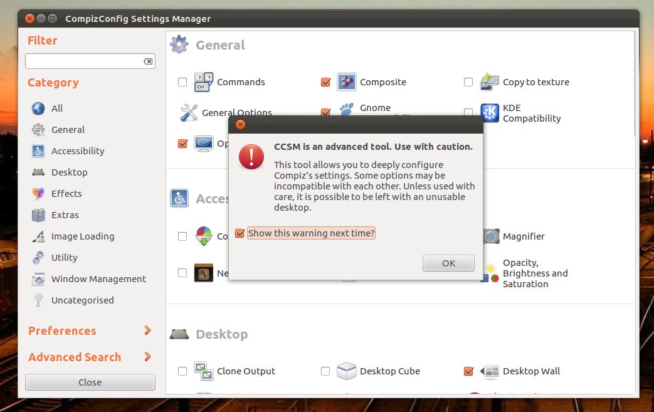This screenshot has height=412, width=654.
Task: Enable the Commands plugin checkbox
Action: pyautogui.click(x=182, y=82)
